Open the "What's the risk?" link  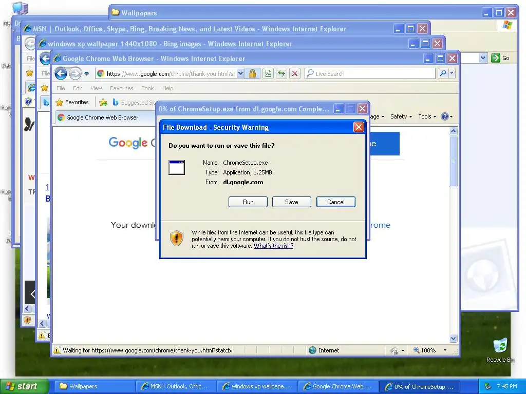point(273,246)
